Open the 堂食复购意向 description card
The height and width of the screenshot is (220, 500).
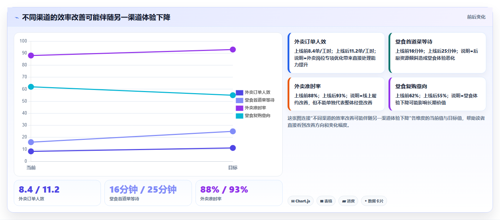[437, 94]
